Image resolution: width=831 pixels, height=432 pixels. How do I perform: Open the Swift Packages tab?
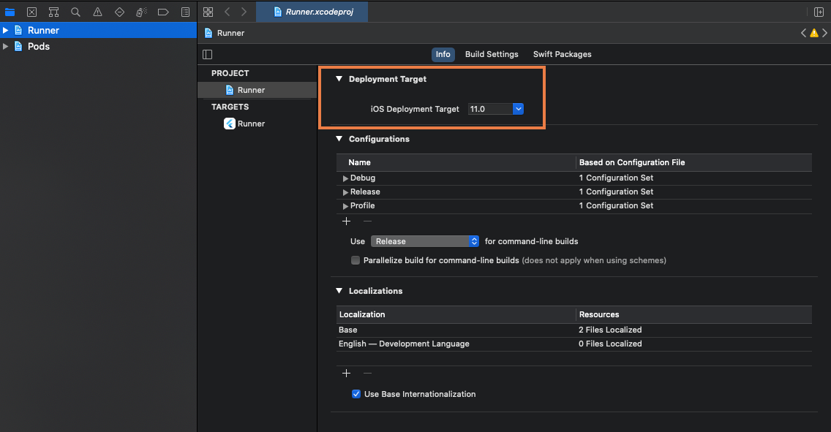[x=563, y=54]
